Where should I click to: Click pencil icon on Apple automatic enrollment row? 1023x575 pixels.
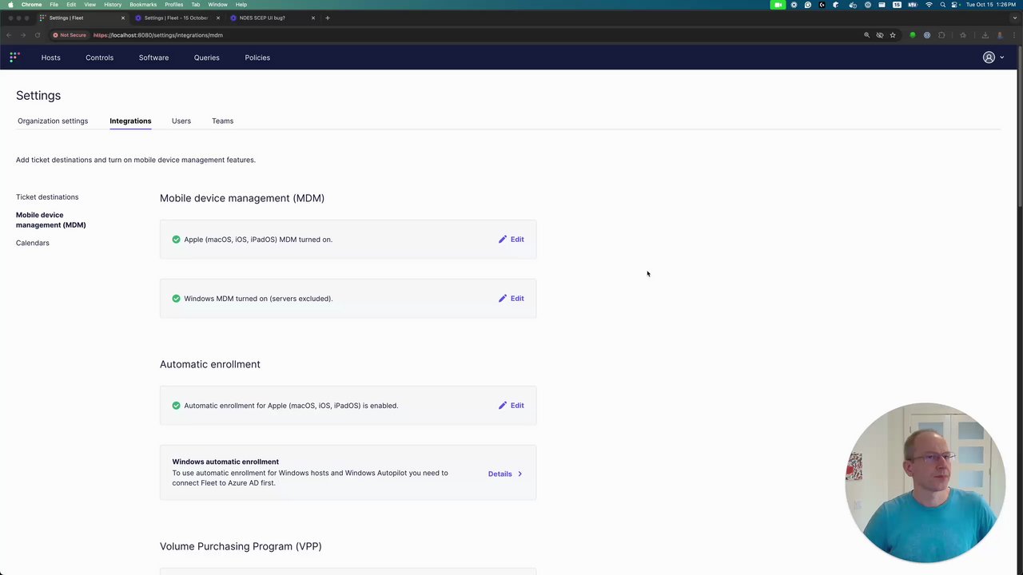(x=503, y=406)
